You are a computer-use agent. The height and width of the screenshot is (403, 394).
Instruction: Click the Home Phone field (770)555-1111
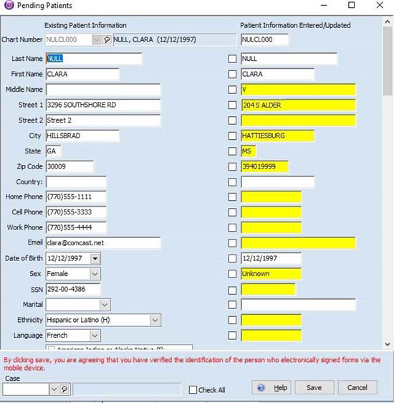point(76,197)
